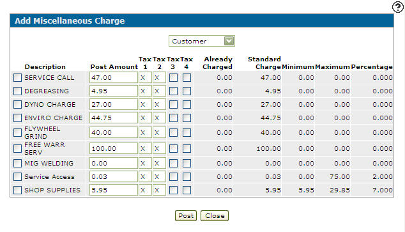
Task: Enable Tax 4 for SERVICE CALL
Action: [187, 77]
